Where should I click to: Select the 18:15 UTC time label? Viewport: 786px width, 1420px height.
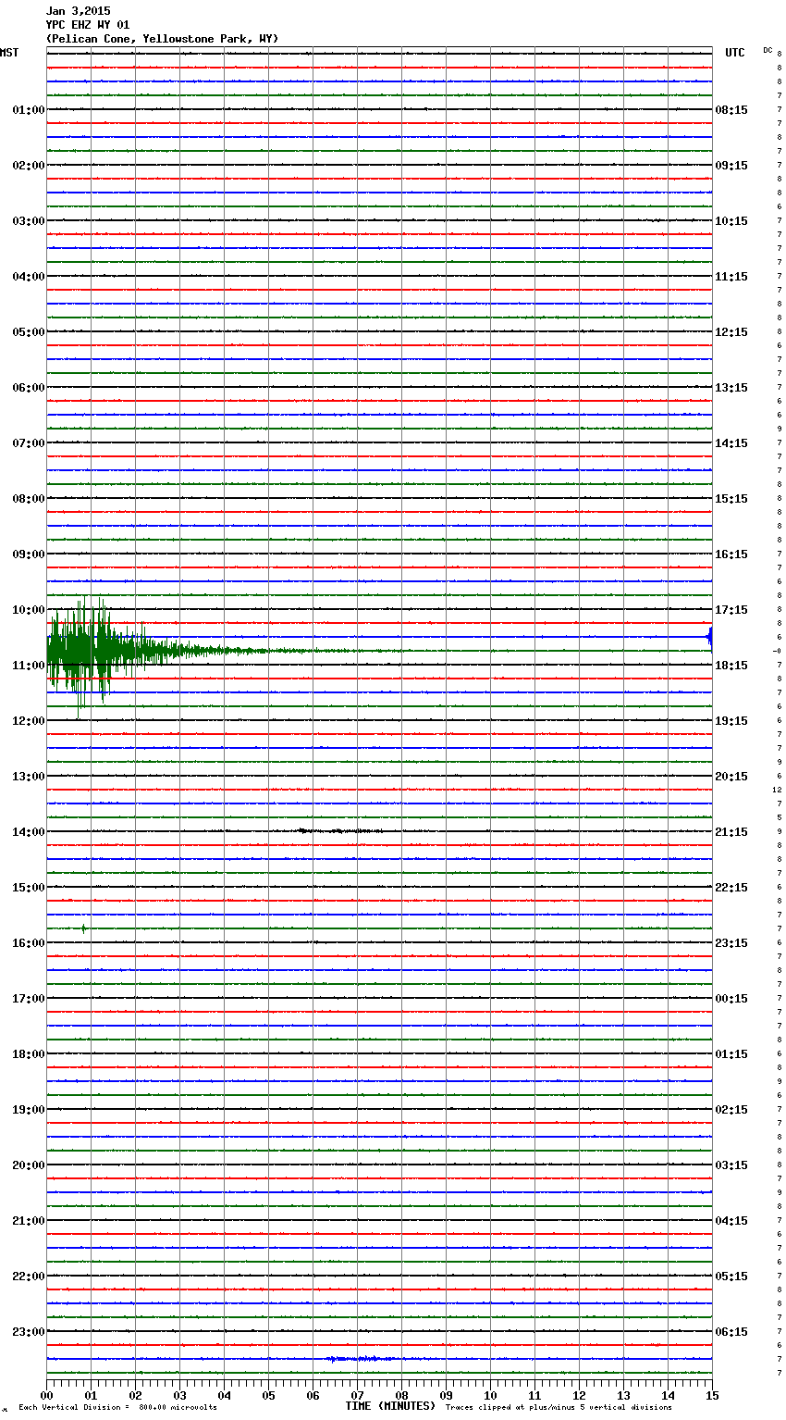coord(731,666)
